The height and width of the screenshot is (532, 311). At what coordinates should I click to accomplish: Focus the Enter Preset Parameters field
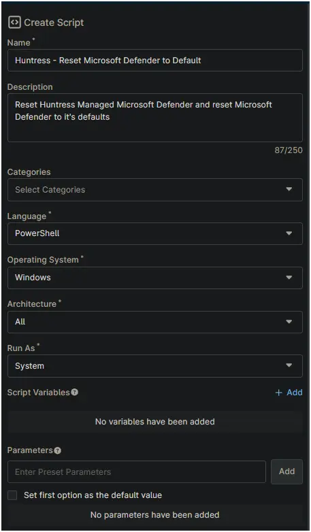click(x=137, y=471)
